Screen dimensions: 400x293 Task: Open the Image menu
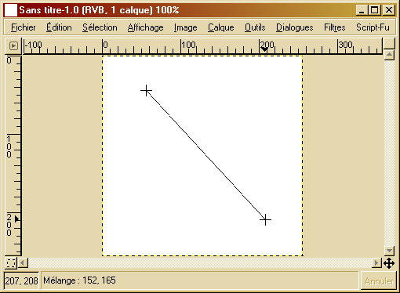tap(185, 27)
